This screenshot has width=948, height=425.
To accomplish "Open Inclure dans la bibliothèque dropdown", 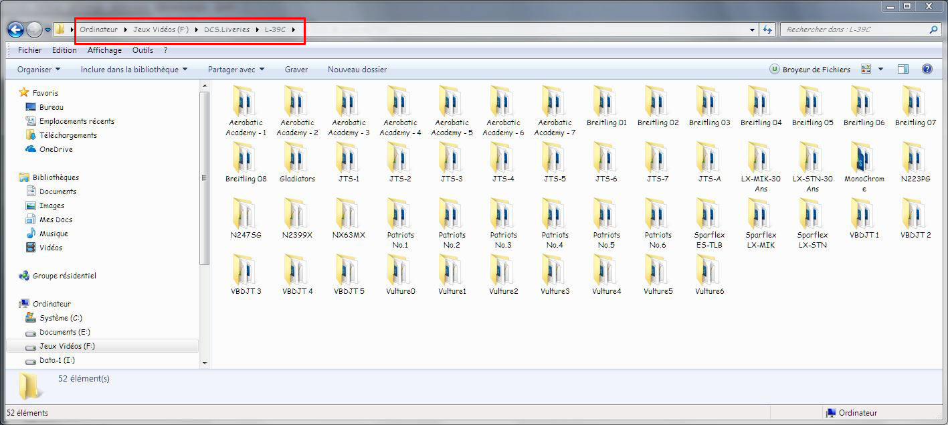I will (x=134, y=70).
